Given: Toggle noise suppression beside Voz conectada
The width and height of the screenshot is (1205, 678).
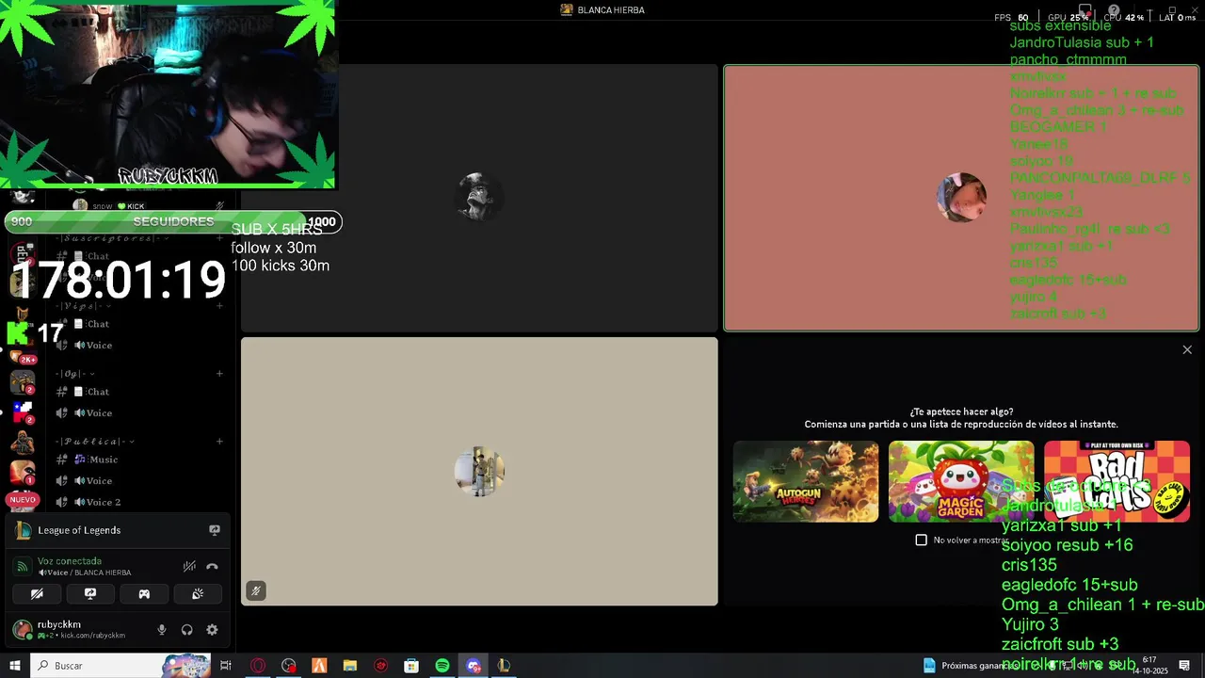Looking at the screenshot, I should click(189, 566).
